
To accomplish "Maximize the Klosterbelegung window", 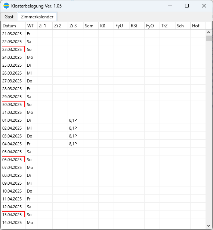I will [x=187, y=6].
